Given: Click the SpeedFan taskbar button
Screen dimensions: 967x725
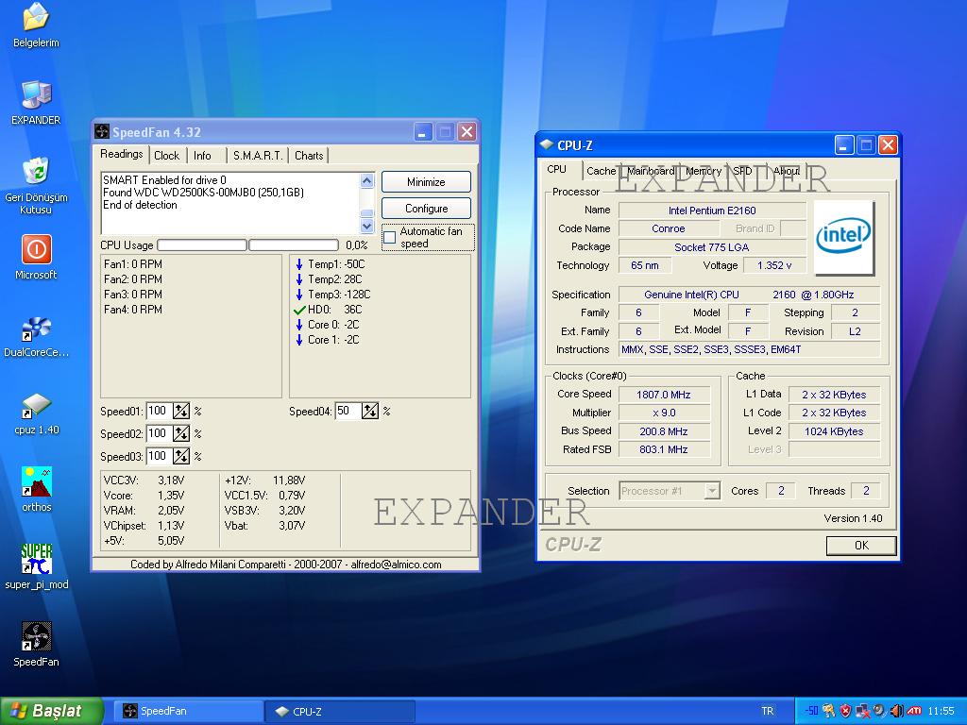Looking at the screenshot, I should click(187, 712).
